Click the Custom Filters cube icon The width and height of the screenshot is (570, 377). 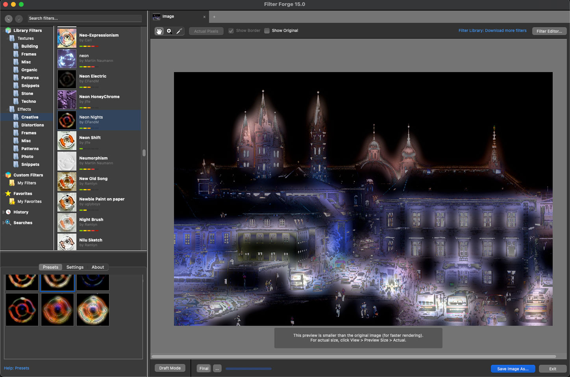pyautogui.click(x=8, y=175)
